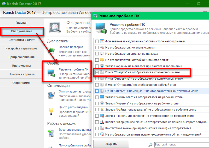Click the magnifier monitor icon beside Обслуживание heading
The width and height of the screenshot is (209, 148).
coord(55,28)
